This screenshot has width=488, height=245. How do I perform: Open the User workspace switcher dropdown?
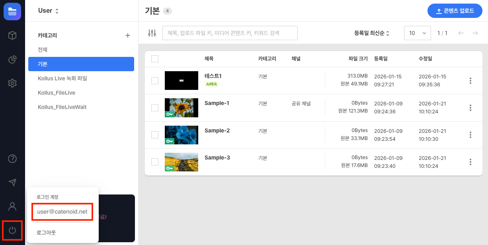point(49,11)
